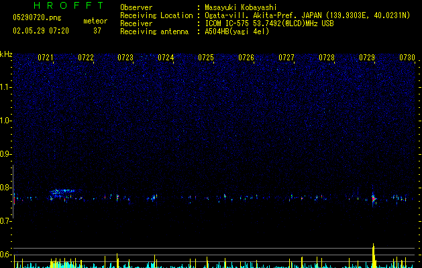
Task: Click the 0726 time marker
Action: pos(246,58)
